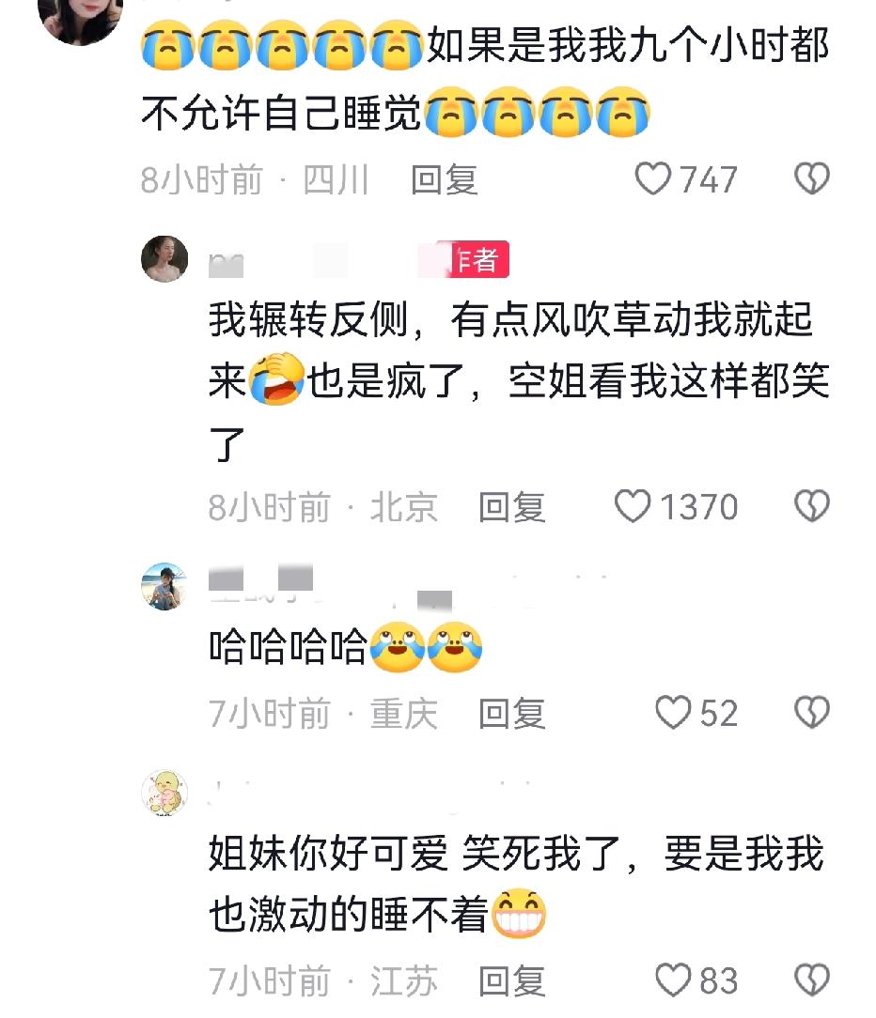Dislike the author's Beijing reply
876x1018 pixels.
tap(812, 506)
